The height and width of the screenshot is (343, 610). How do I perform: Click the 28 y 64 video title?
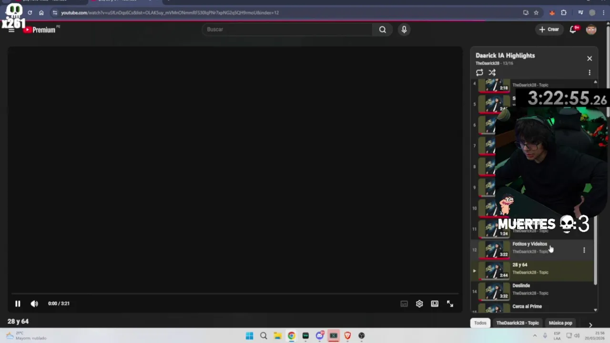coord(18,322)
